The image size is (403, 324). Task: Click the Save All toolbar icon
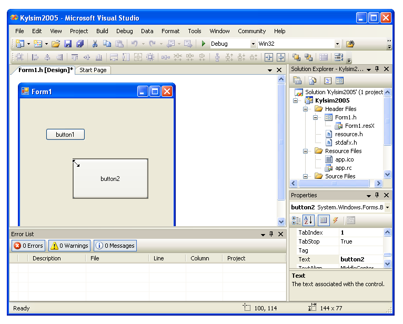(x=80, y=44)
